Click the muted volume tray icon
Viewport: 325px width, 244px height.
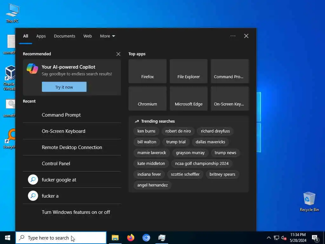tap(284, 238)
